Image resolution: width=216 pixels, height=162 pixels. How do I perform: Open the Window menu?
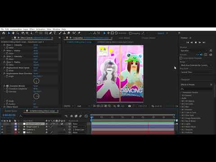pyautogui.click(x=56, y=29)
